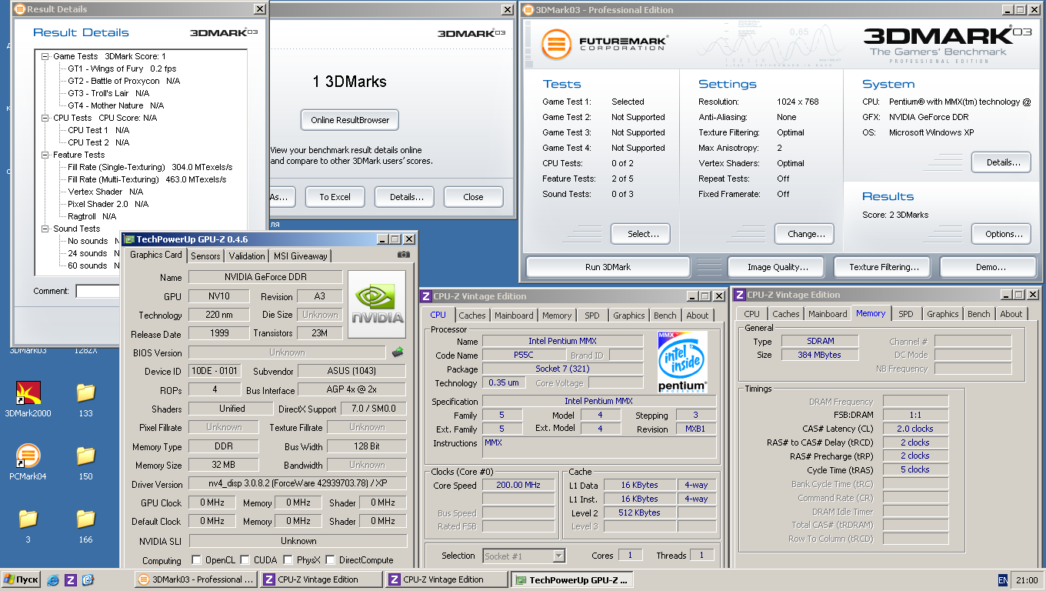Click the CAS# Latency 2.0 clocks value
1046x591 pixels.
(915, 429)
